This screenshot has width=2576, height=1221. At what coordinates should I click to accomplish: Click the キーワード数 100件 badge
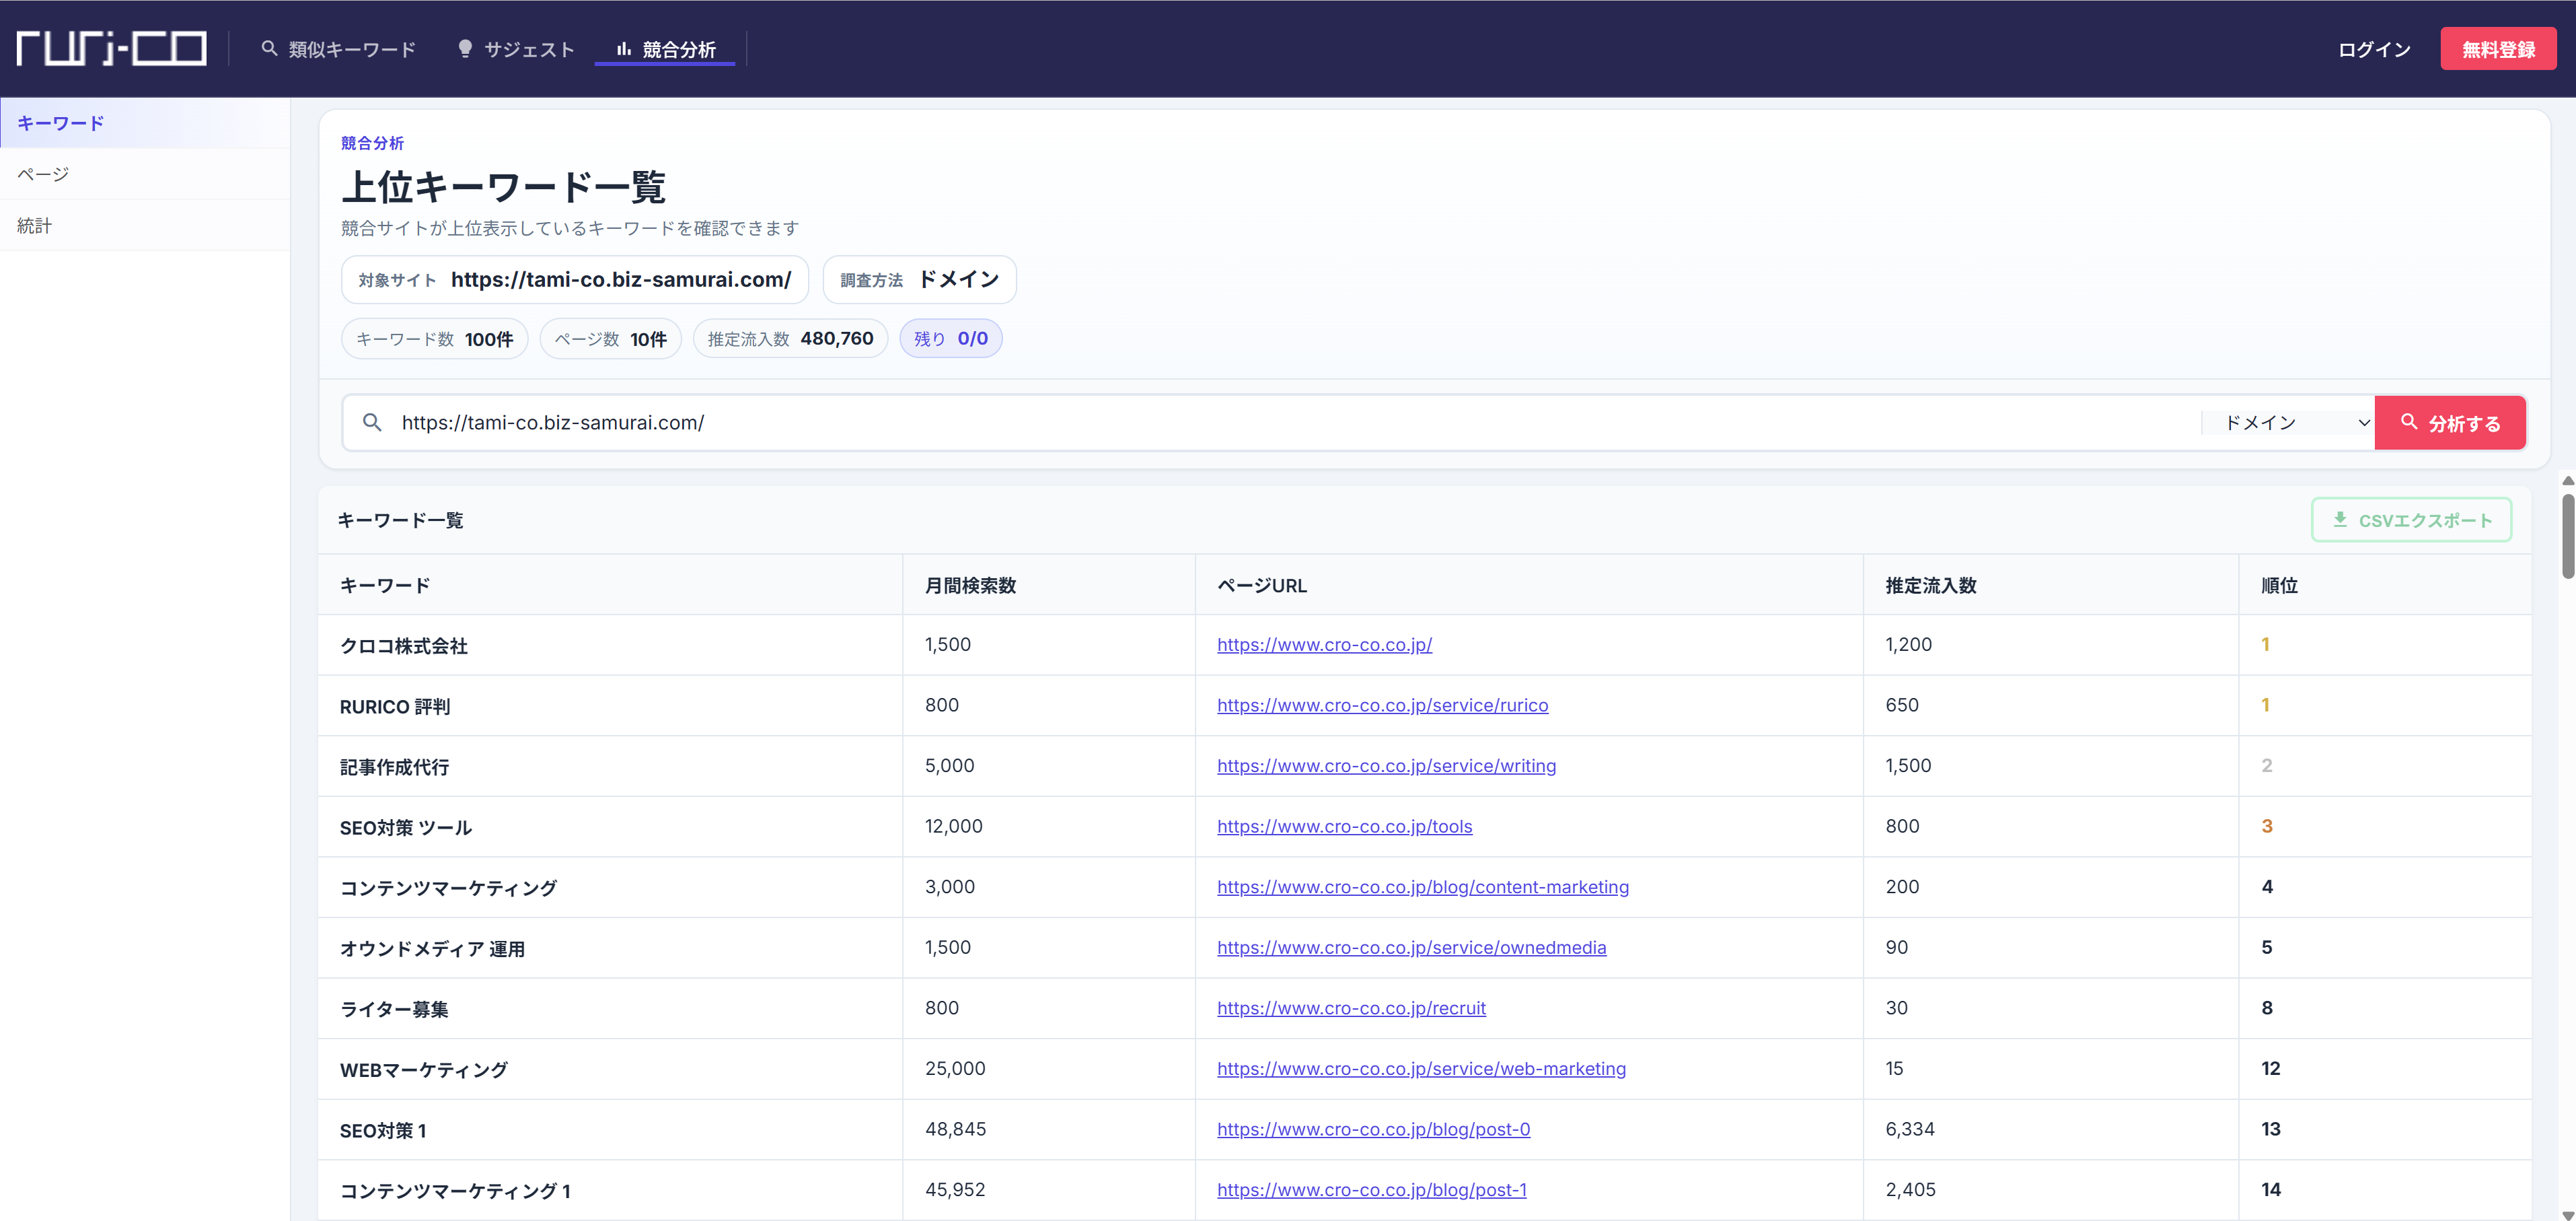(x=435, y=339)
